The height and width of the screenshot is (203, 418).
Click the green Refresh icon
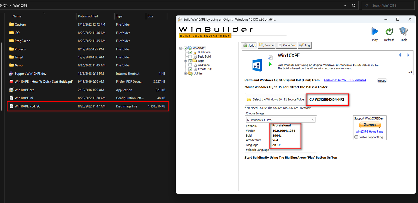pos(389,31)
